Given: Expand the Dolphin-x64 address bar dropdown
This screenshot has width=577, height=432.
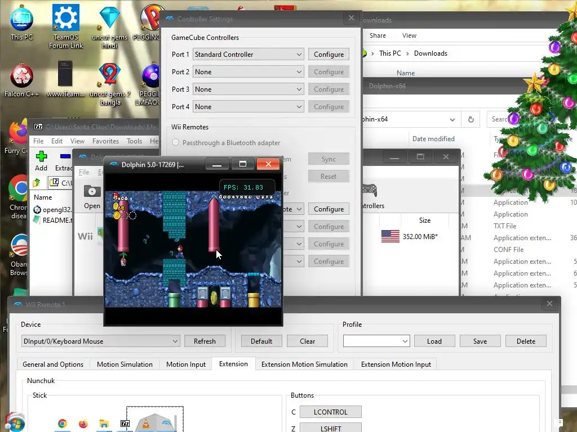Looking at the screenshot, I should (x=452, y=120).
